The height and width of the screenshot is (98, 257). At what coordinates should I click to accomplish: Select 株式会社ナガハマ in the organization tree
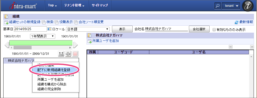click(x=21, y=61)
